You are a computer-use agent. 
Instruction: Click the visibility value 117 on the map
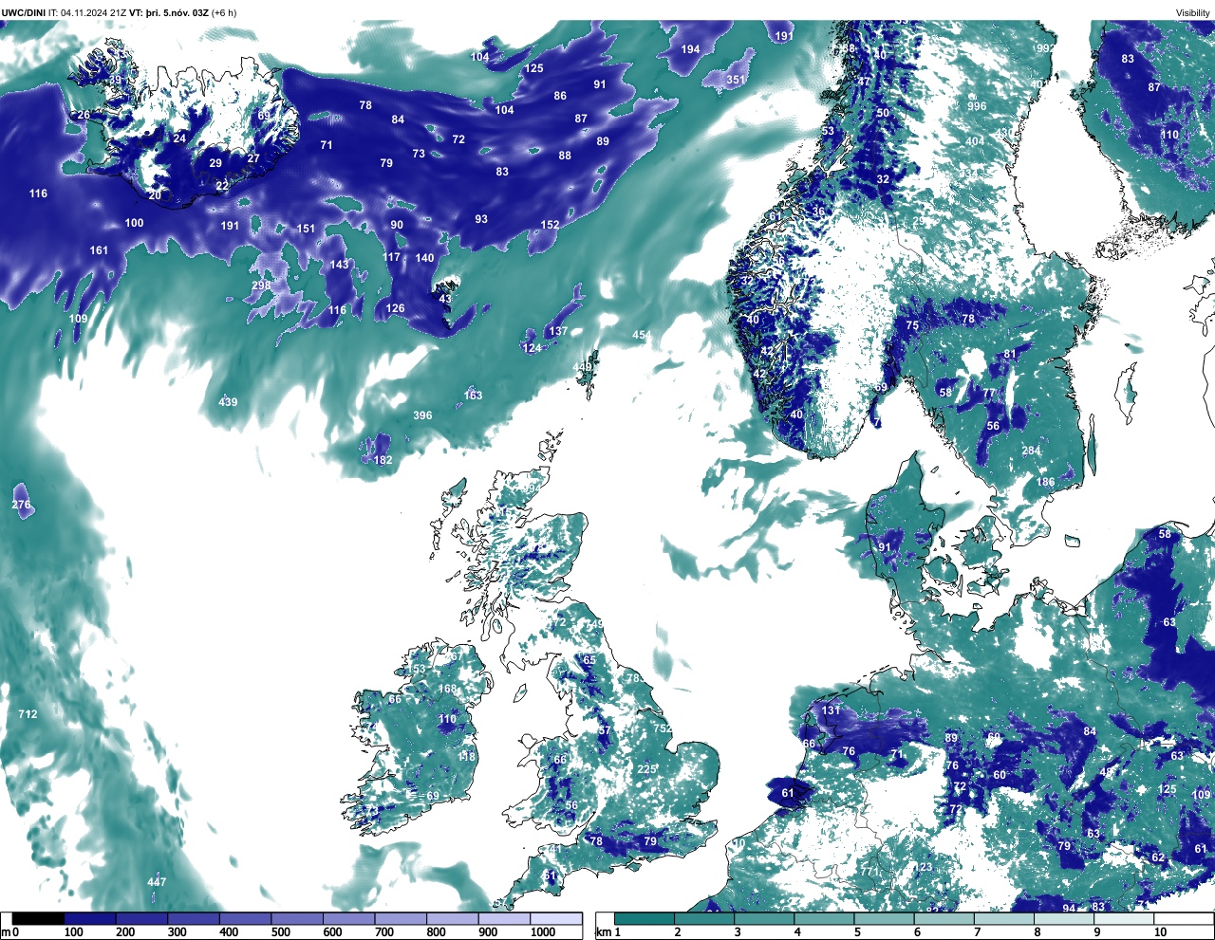(391, 258)
